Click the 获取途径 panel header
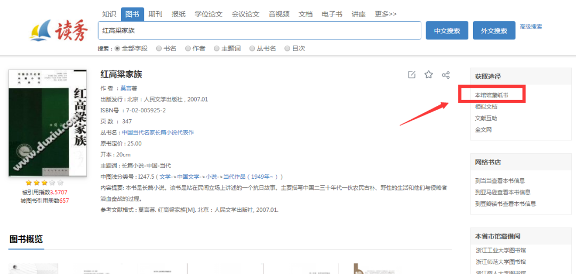Image resolution: width=576 pixels, height=274 pixels. (521, 77)
